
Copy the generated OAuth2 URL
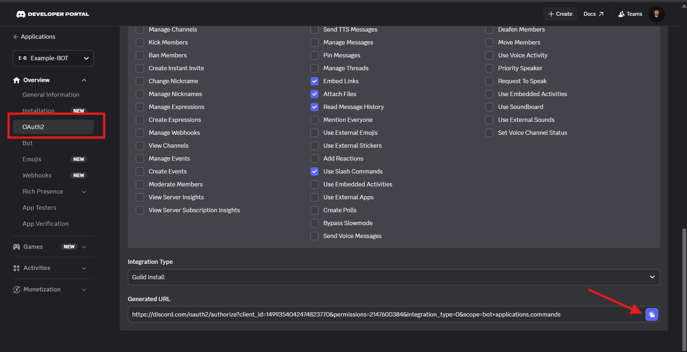[652, 314]
